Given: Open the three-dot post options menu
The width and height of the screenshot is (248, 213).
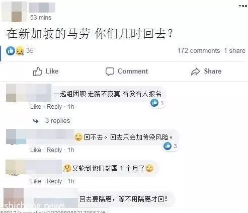Looking at the screenshot, I should [x=243, y=6].
